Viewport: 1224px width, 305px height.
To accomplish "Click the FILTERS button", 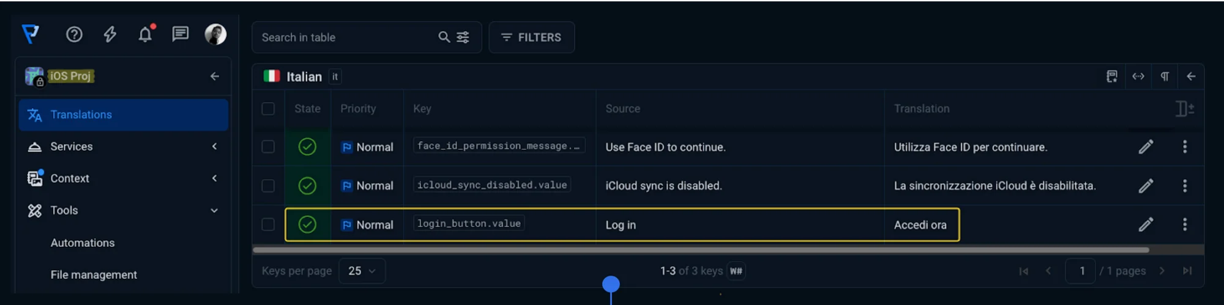I will [531, 37].
